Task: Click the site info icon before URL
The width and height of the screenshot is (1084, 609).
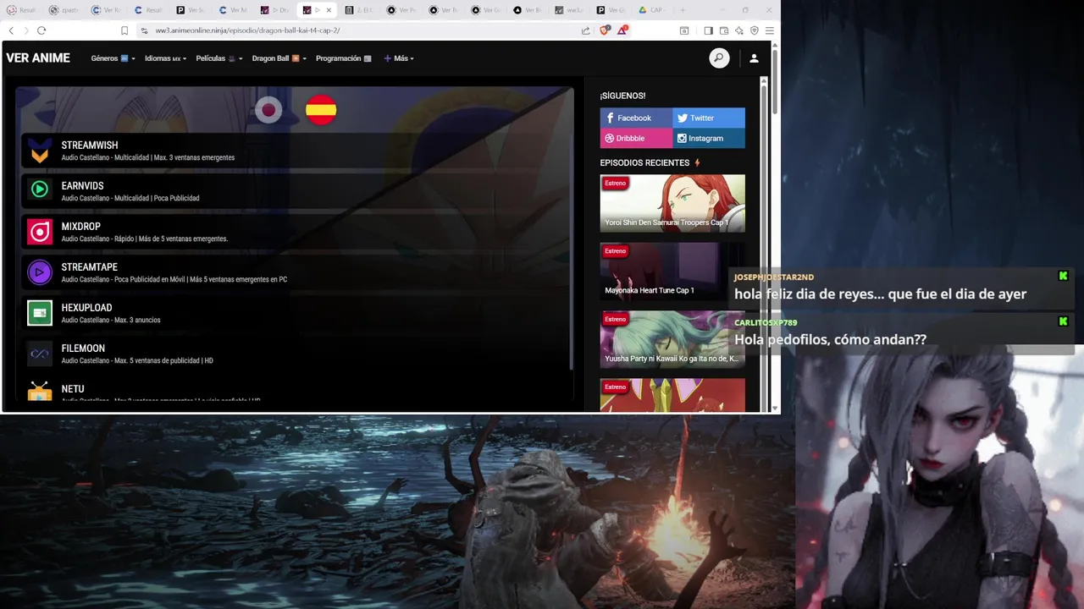Action: pos(145,30)
